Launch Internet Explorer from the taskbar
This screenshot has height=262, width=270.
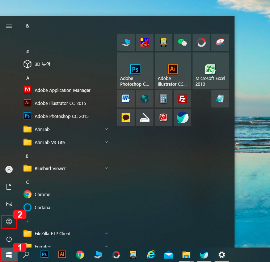(x=151, y=255)
